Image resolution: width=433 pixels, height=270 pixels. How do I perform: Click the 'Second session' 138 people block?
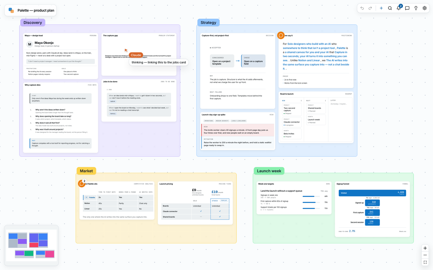372,222
